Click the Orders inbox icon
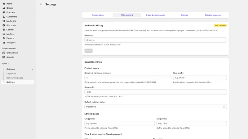Viewport: 248px width, 139px height. tap(4, 8)
